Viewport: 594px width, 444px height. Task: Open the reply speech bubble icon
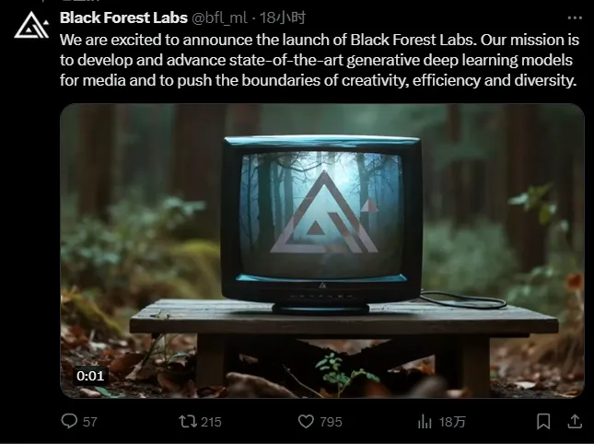point(69,421)
